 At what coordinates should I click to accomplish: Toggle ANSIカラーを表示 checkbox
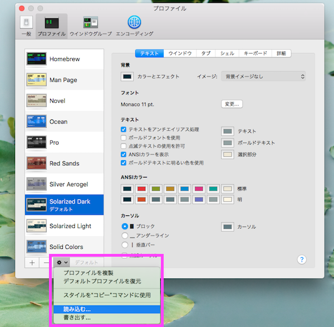click(x=124, y=154)
